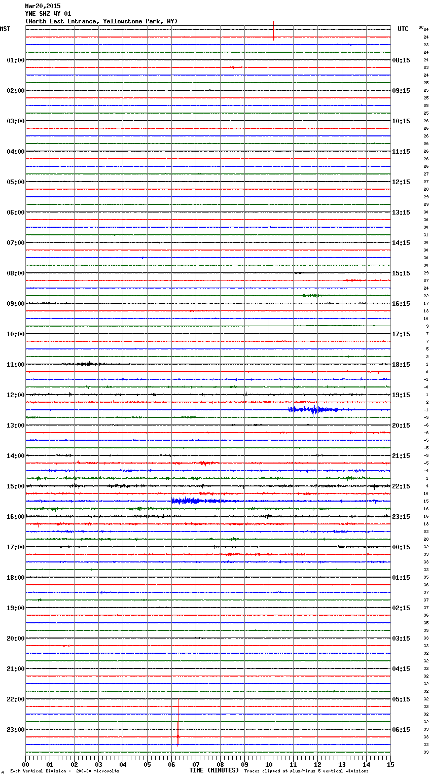Click the UTC axis label
The width and height of the screenshot is (431, 778).
(x=403, y=29)
